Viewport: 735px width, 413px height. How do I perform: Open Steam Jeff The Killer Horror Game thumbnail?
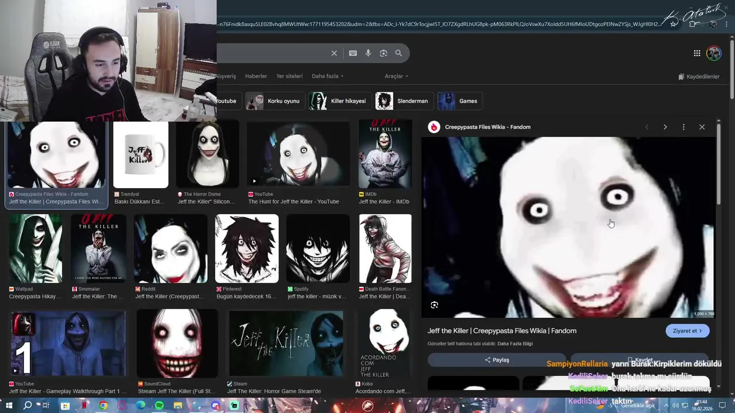coord(286,344)
